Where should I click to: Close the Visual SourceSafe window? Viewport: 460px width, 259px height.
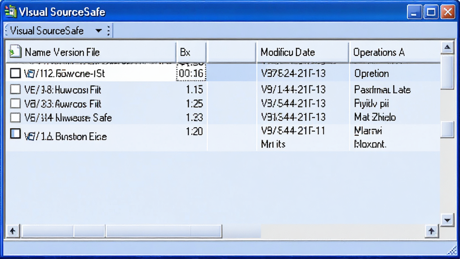click(x=448, y=12)
